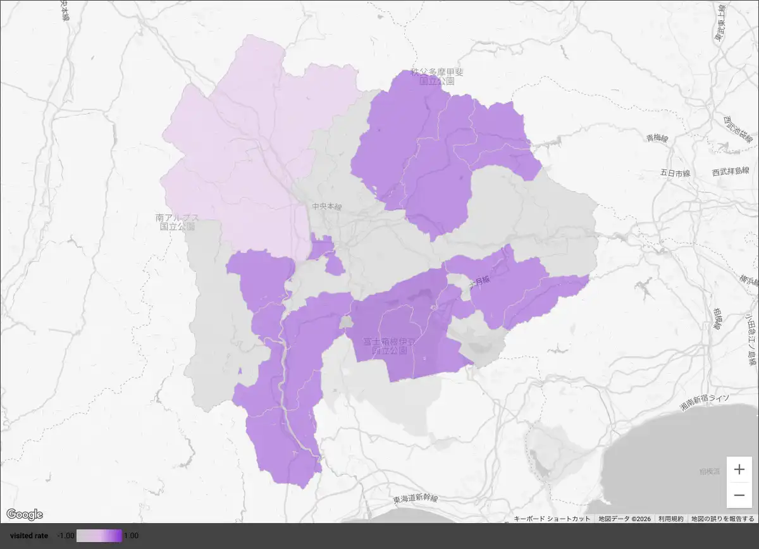The width and height of the screenshot is (759, 549).
Task: Click the 中央本線 railway label
Action: click(326, 207)
